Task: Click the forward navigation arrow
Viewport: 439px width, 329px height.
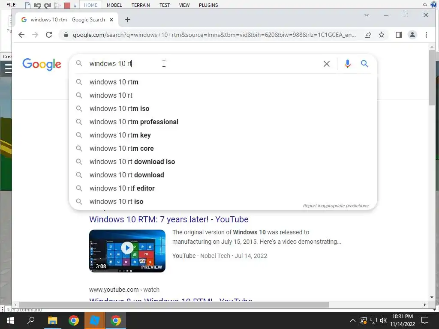Action: click(x=35, y=35)
